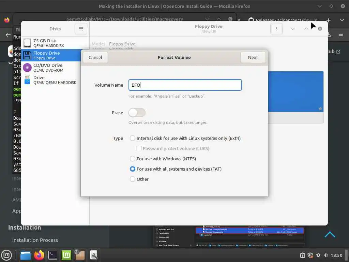
Task: Toggle the Erase switch on
Action: (x=137, y=113)
